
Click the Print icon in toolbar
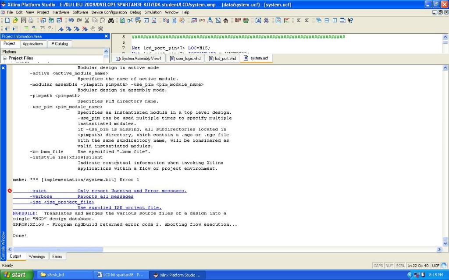[30, 21]
